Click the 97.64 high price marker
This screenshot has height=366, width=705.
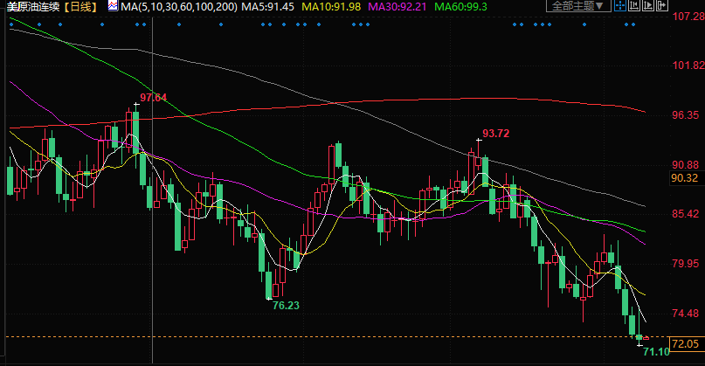tap(154, 97)
